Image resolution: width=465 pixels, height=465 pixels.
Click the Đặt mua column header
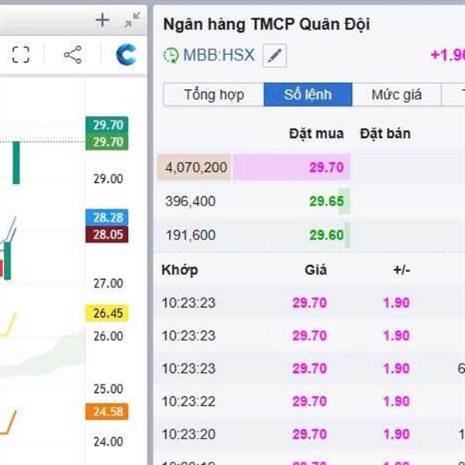(x=316, y=133)
